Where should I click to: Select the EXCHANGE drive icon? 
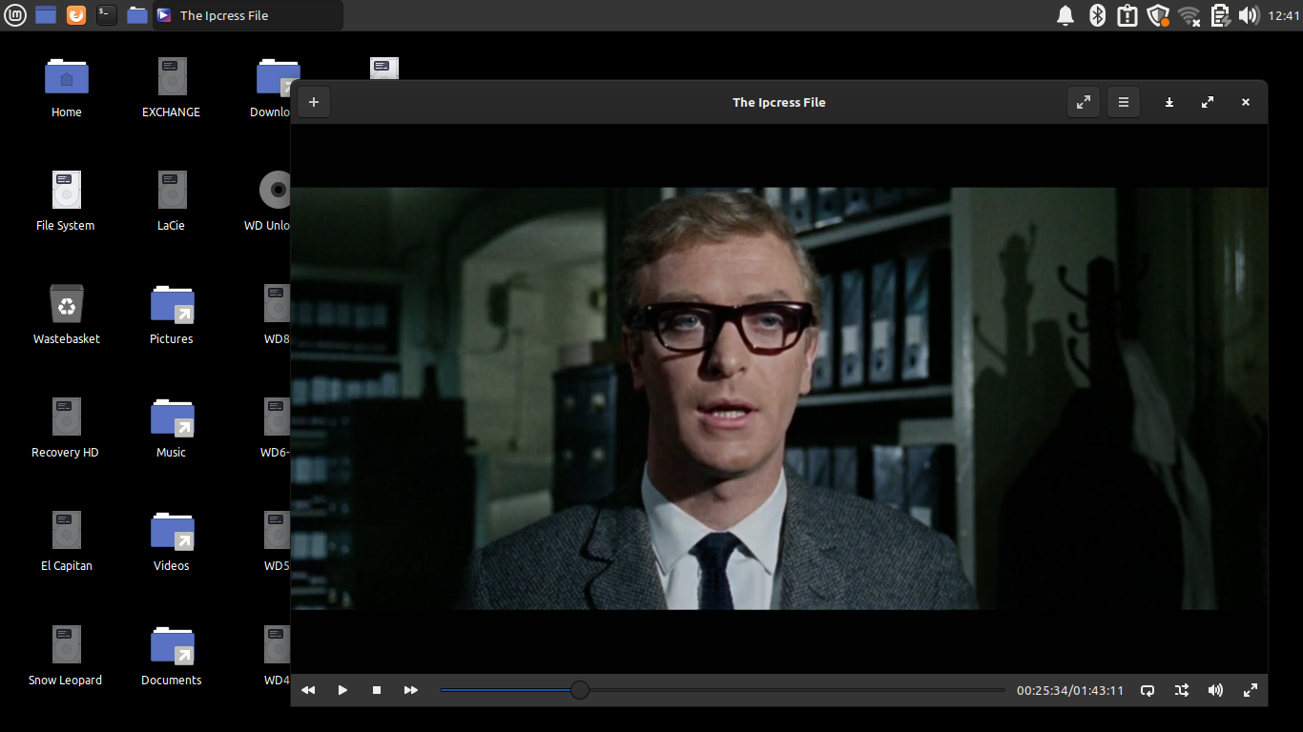point(172,88)
